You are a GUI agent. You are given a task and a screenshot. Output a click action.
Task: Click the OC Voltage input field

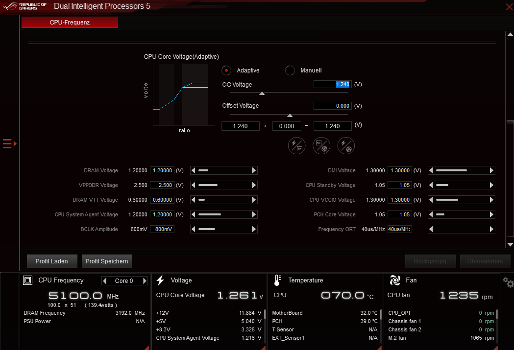click(333, 85)
